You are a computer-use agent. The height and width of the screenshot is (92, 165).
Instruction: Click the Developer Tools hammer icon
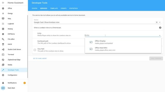[3, 70]
